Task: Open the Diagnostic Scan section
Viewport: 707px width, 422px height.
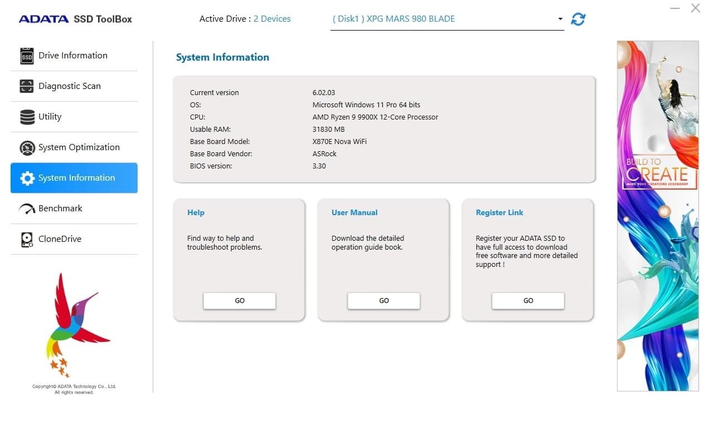Action: (x=74, y=86)
